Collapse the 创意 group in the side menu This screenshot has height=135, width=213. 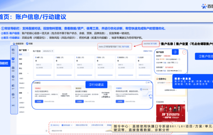point(28,93)
